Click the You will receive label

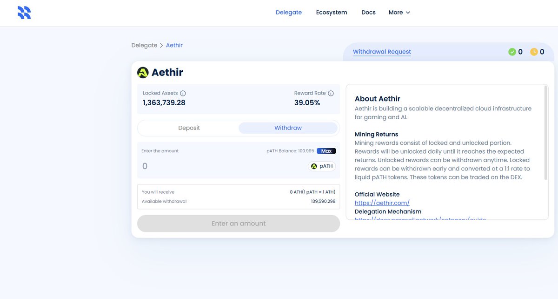click(158, 192)
